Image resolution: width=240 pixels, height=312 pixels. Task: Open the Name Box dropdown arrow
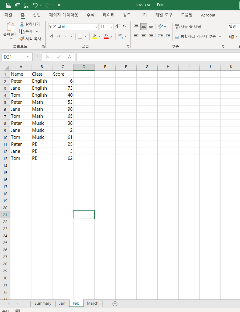tap(28, 57)
